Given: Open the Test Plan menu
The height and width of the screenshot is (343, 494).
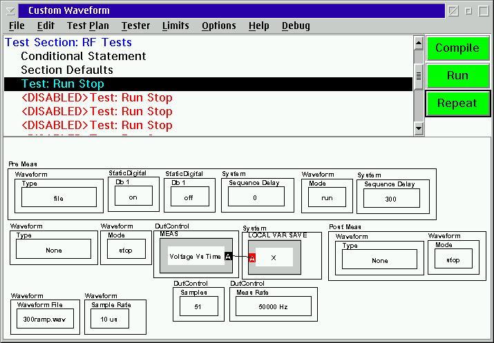Looking at the screenshot, I should (x=88, y=26).
